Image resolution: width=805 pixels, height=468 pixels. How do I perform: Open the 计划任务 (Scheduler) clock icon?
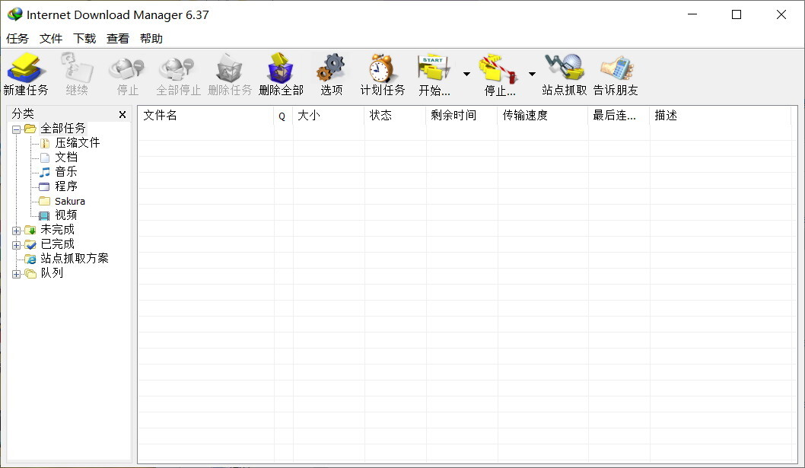click(x=380, y=72)
